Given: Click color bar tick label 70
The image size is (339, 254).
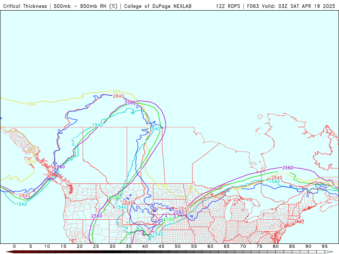Looking at the screenshot, I should tap(243, 246).
